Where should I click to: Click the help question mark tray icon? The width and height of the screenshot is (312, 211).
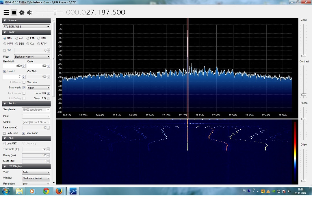tap(249, 191)
